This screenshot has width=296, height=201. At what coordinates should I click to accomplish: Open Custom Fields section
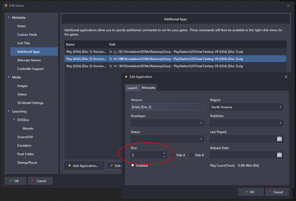click(27, 35)
